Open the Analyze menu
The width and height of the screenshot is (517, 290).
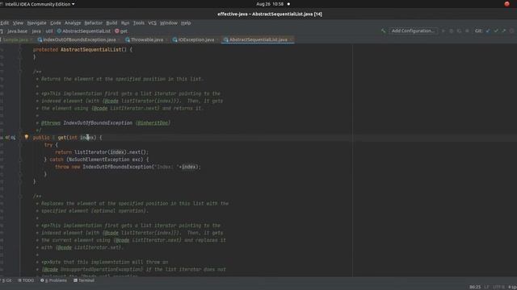pos(73,23)
